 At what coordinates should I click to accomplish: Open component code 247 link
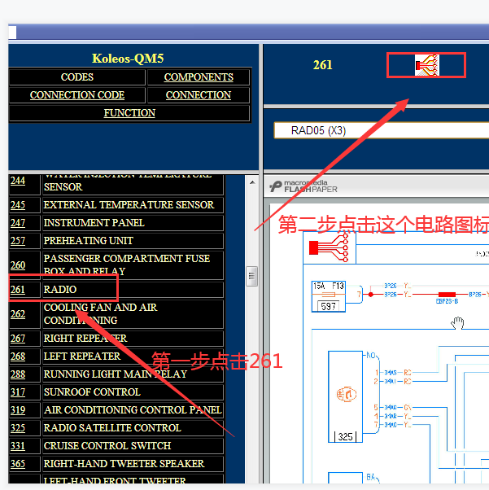(x=18, y=222)
